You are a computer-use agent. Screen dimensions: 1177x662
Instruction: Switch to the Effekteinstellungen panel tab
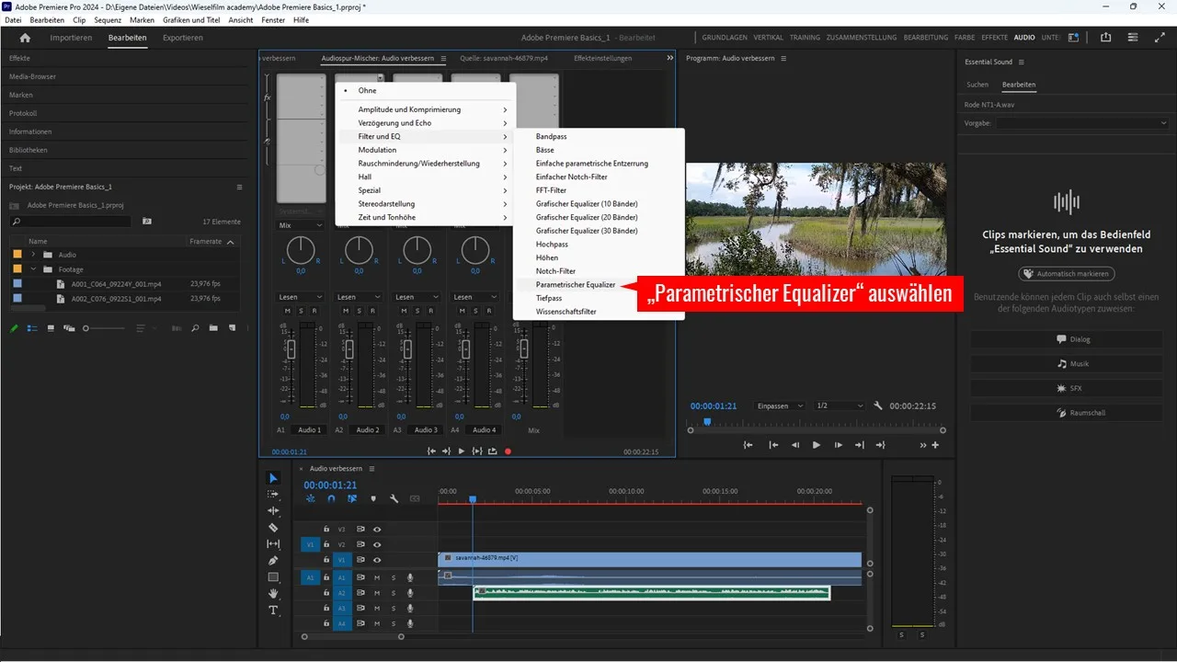pos(602,58)
